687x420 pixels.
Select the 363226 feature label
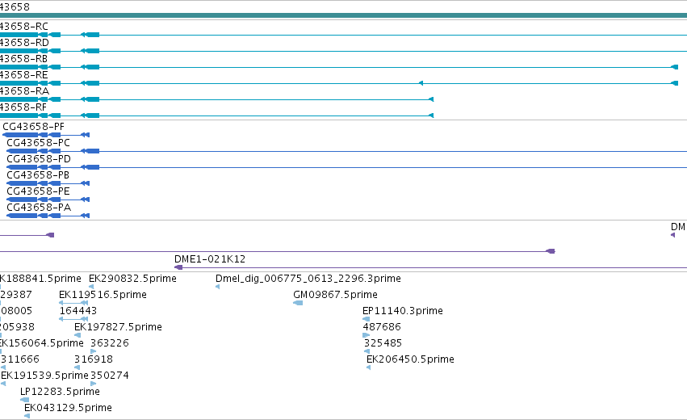coord(110,344)
